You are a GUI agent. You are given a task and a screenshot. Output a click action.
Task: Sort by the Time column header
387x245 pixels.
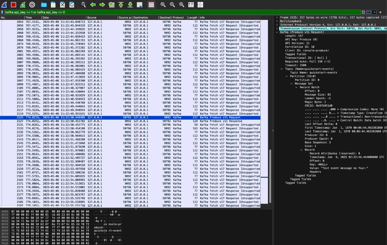(x=33, y=17)
